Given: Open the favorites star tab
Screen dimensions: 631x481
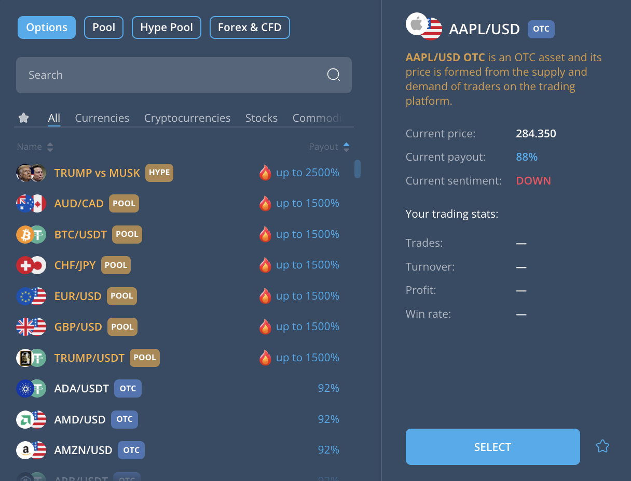Looking at the screenshot, I should pyautogui.click(x=23, y=118).
